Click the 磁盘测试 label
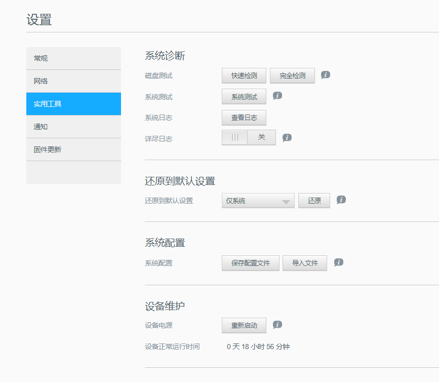The image size is (439, 382). coord(158,75)
